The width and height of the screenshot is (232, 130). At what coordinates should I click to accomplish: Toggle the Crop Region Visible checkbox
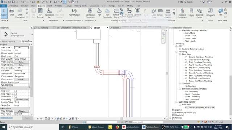click(16, 94)
